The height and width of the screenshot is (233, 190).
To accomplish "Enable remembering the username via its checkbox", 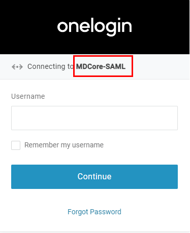I will click(x=16, y=145).
